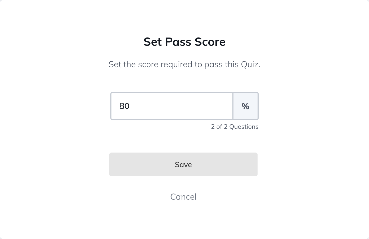This screenshot has height=239, width=369.
Task: Click the Cancel text below Save
Action: pyautogui.click(x=183, y=197)
